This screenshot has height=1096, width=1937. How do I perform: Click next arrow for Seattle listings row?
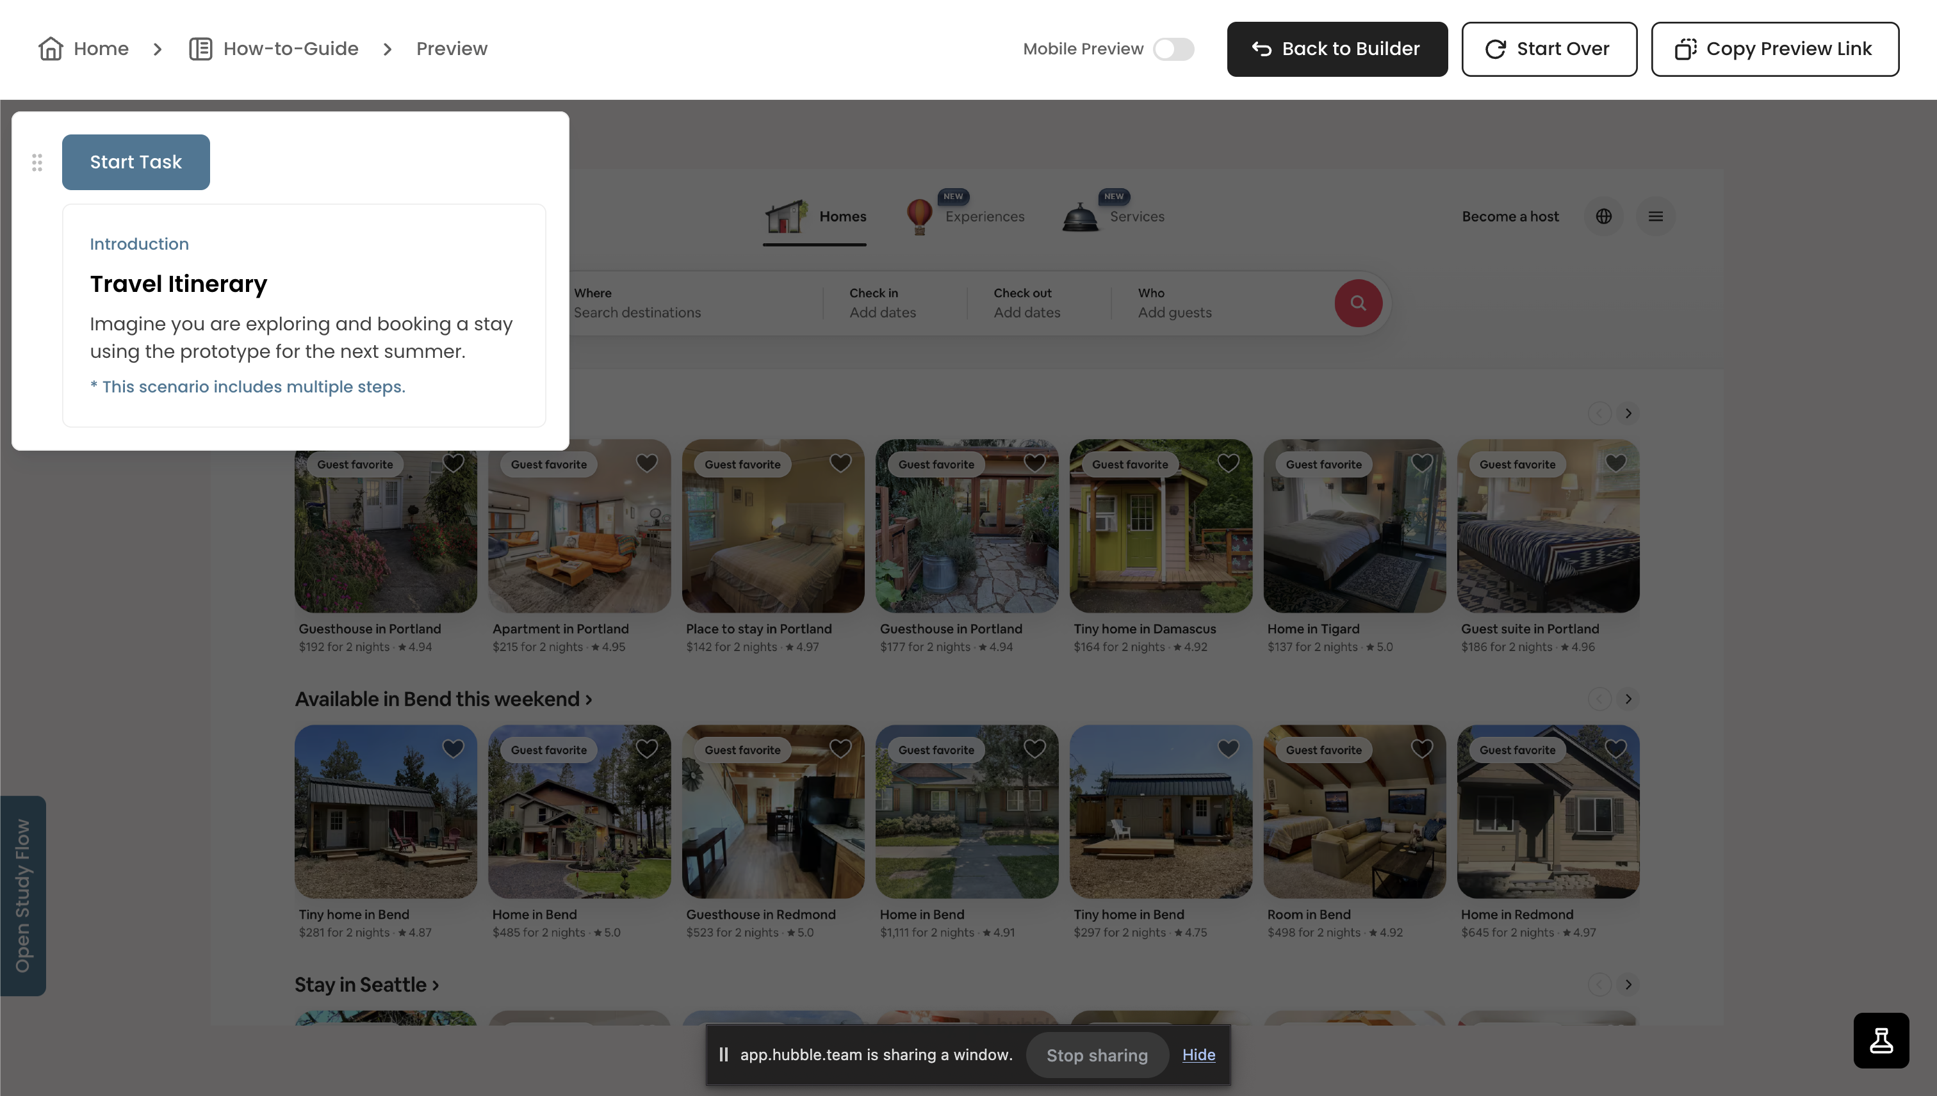[1628, 985]
